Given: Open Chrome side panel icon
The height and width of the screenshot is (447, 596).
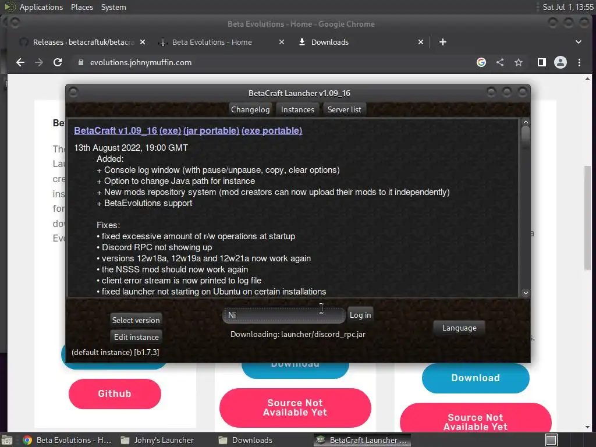Looking at the screenshot, I should coord(542,62).
